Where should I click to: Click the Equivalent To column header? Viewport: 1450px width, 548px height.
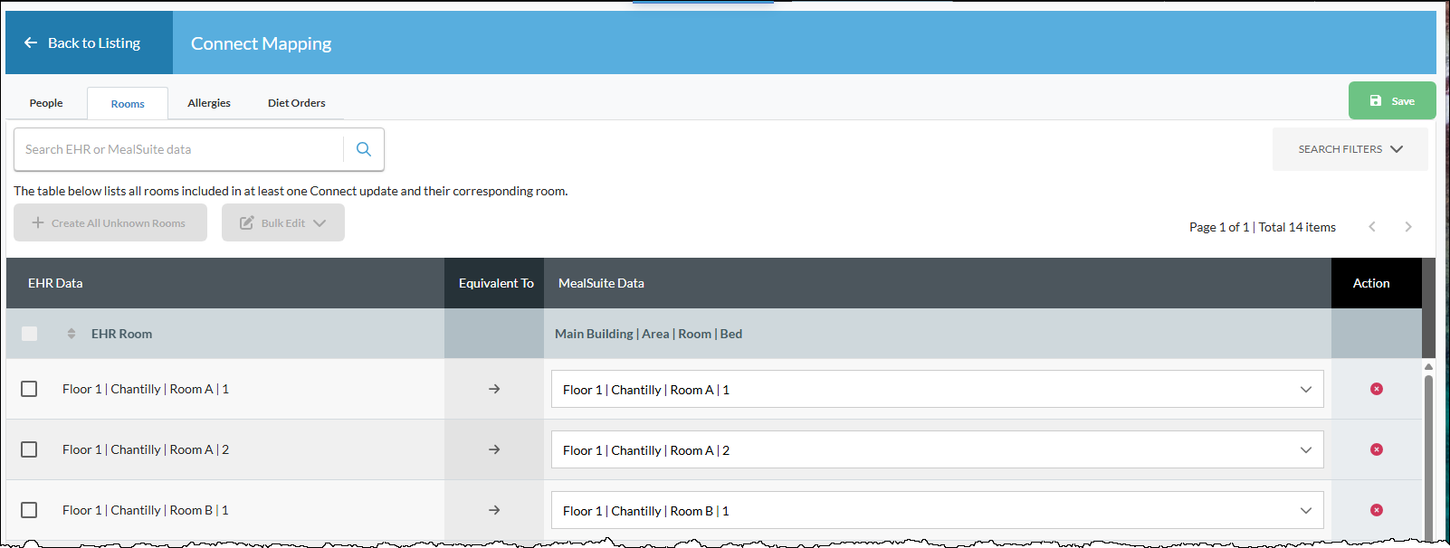click(496, 283)
